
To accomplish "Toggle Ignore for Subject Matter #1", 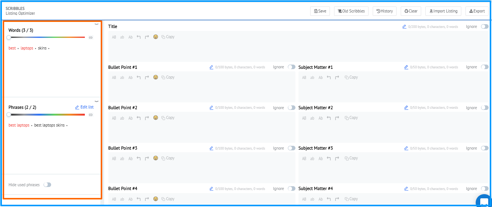I will [485, 67].
